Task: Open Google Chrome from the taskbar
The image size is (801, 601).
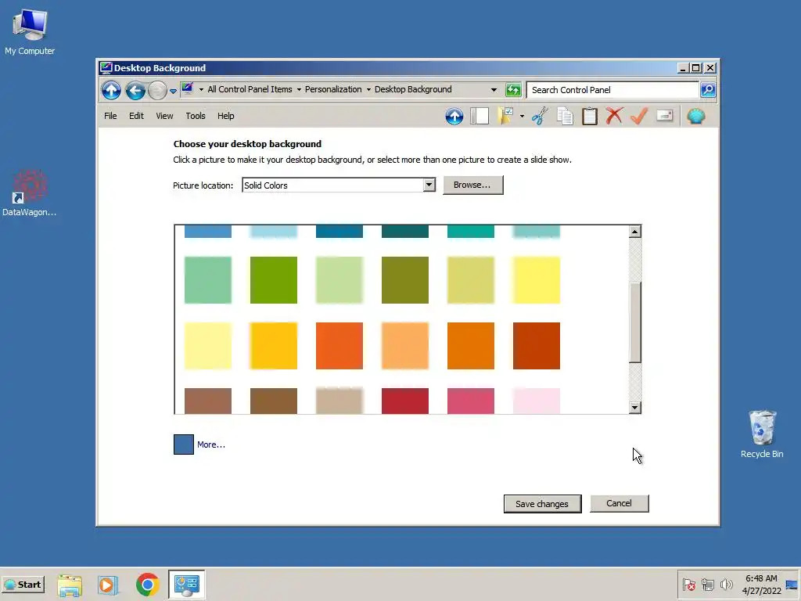Action: [148, 585]
